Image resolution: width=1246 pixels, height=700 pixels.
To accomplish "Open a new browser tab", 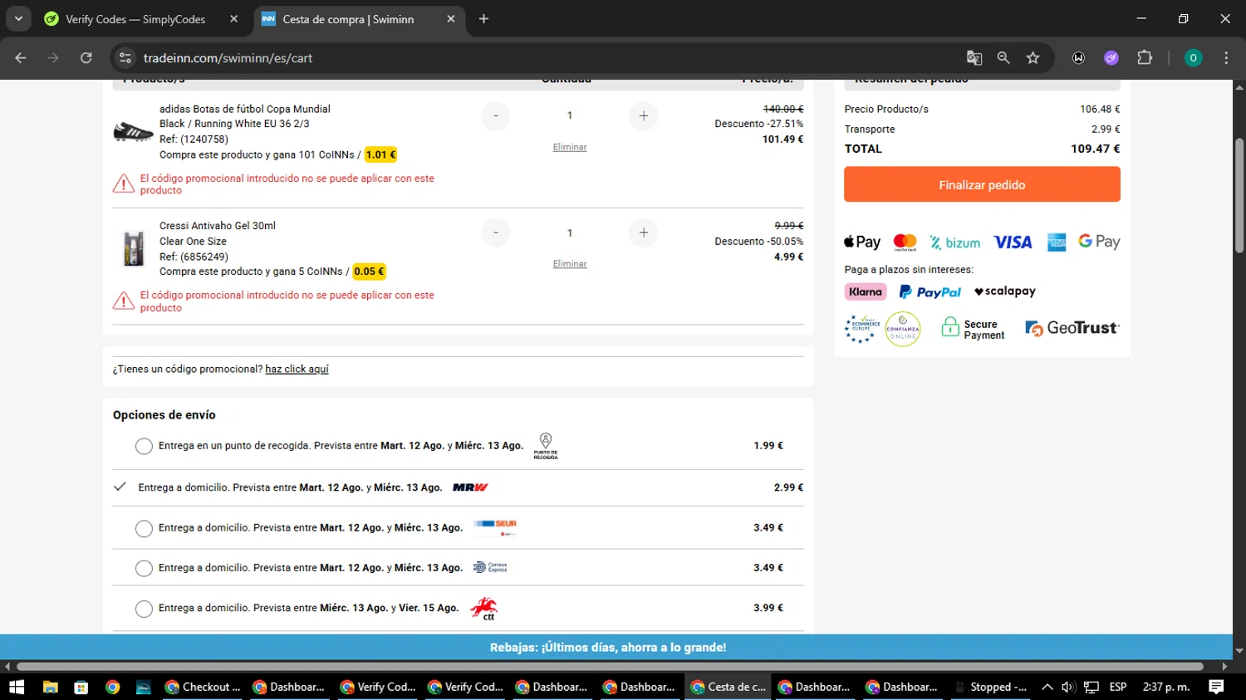I will 483,19.
